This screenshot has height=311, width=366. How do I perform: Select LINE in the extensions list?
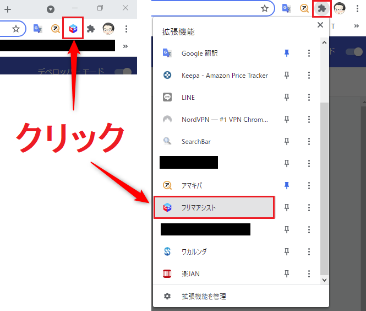point(214,97)
